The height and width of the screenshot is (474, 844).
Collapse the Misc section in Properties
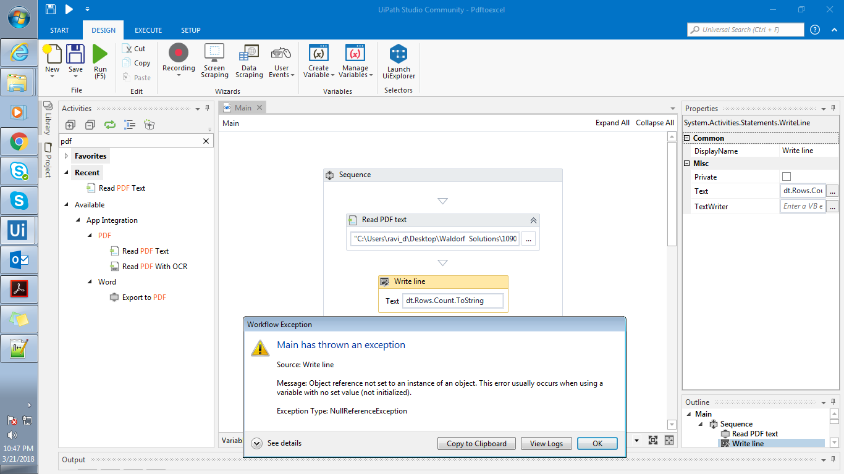pos(688,164)
